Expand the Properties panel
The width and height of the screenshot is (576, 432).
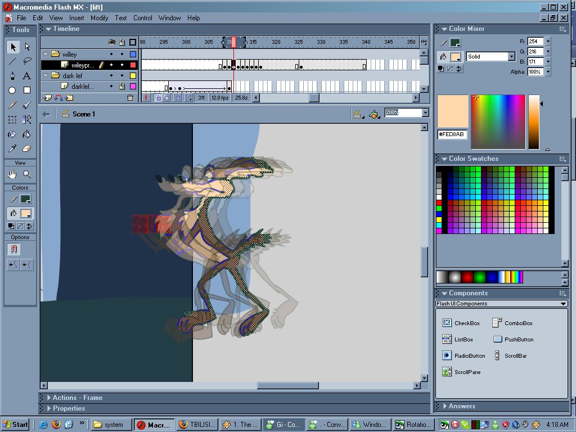click(49, 408)
